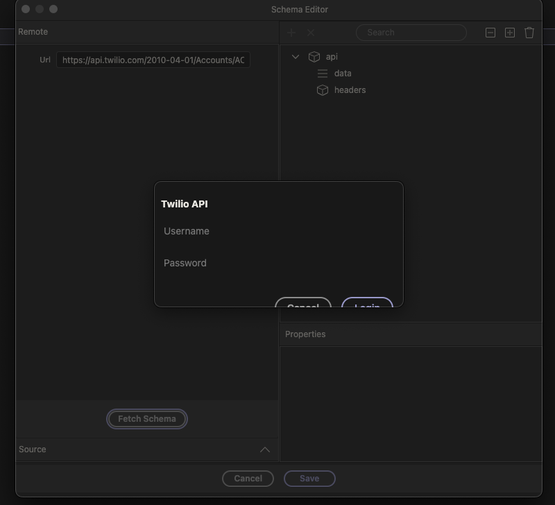Click the expand all plus-box icon

510,33
